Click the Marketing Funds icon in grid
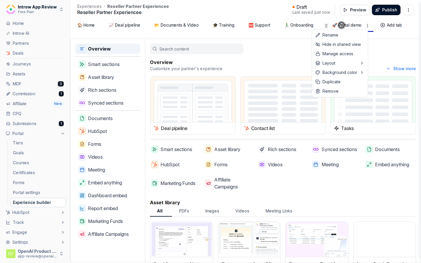 tap(155, 183)
